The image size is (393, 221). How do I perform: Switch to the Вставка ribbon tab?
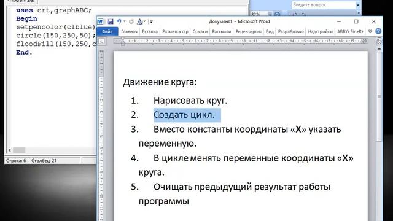[x=150, y=31]
